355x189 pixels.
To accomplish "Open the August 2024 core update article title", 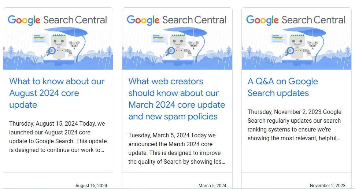I will point(57,93).
